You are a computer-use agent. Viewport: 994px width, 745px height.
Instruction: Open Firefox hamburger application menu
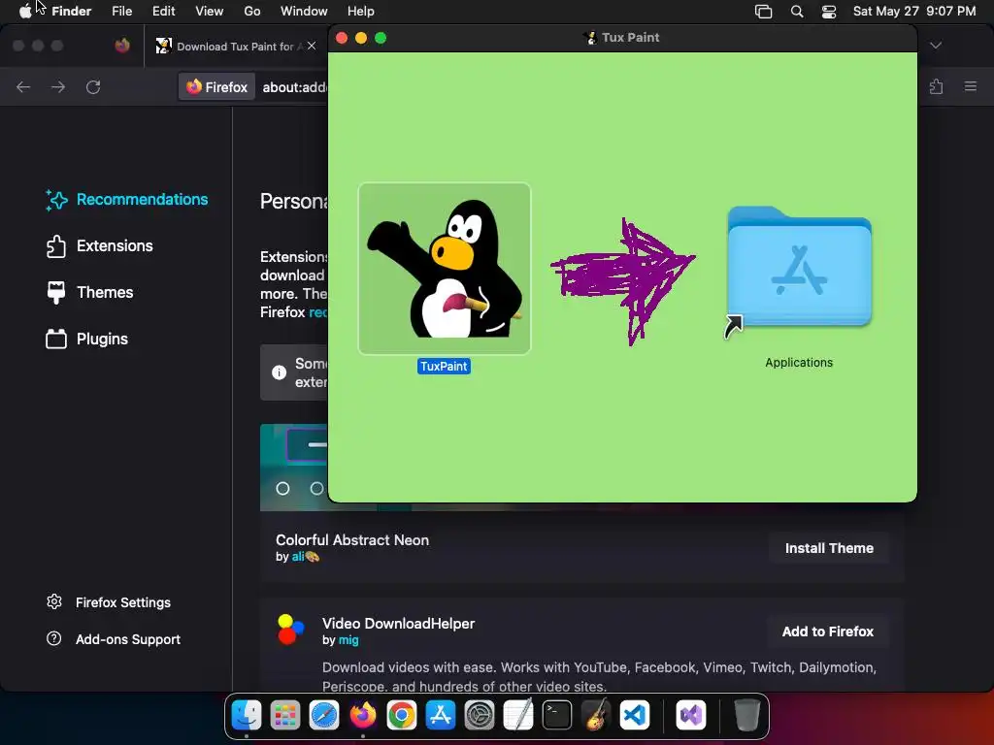coord(971,86)
